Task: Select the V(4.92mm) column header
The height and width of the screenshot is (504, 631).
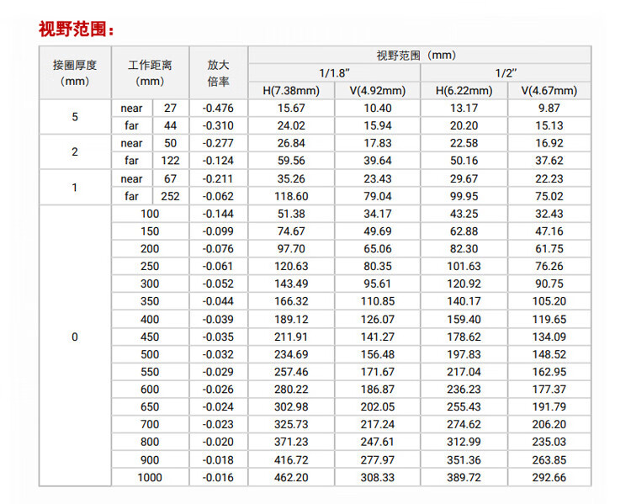Action: [x=378, y=91]
